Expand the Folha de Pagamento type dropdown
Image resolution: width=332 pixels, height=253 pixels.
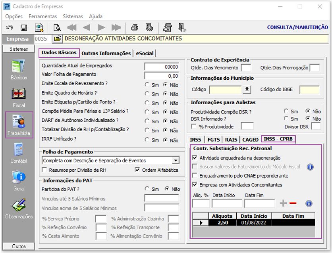click(x=176, y=161)
